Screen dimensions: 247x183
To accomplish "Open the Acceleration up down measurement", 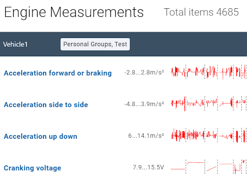I will tap(41, 136).
